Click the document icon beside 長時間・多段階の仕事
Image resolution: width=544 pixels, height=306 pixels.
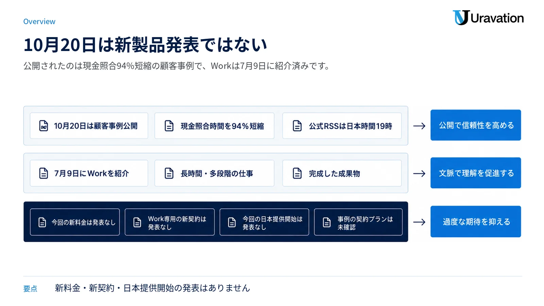[169, 173]
